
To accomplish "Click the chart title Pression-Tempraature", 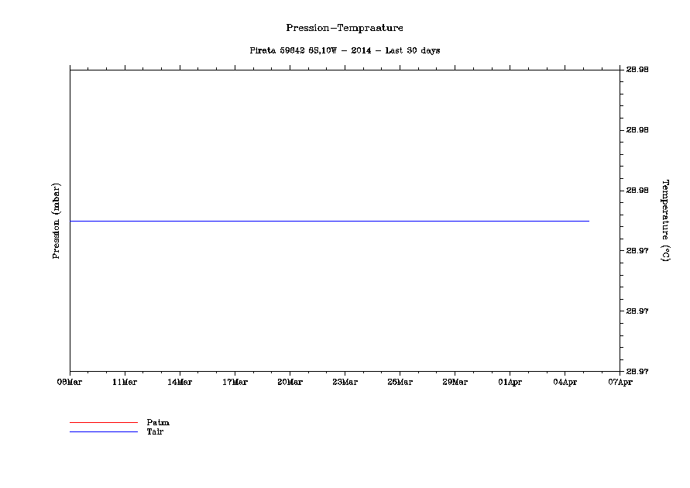I will click(x=344, y=28).
